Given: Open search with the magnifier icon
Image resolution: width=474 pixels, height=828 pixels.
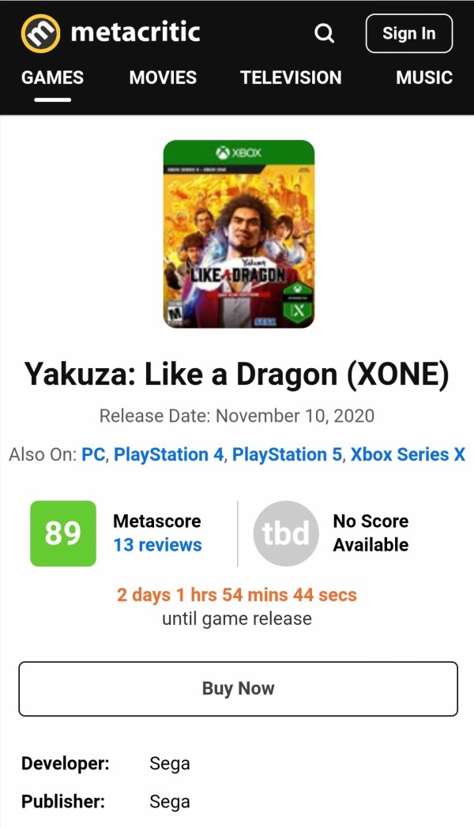Looking at the screenshot, I should point(324,33).
